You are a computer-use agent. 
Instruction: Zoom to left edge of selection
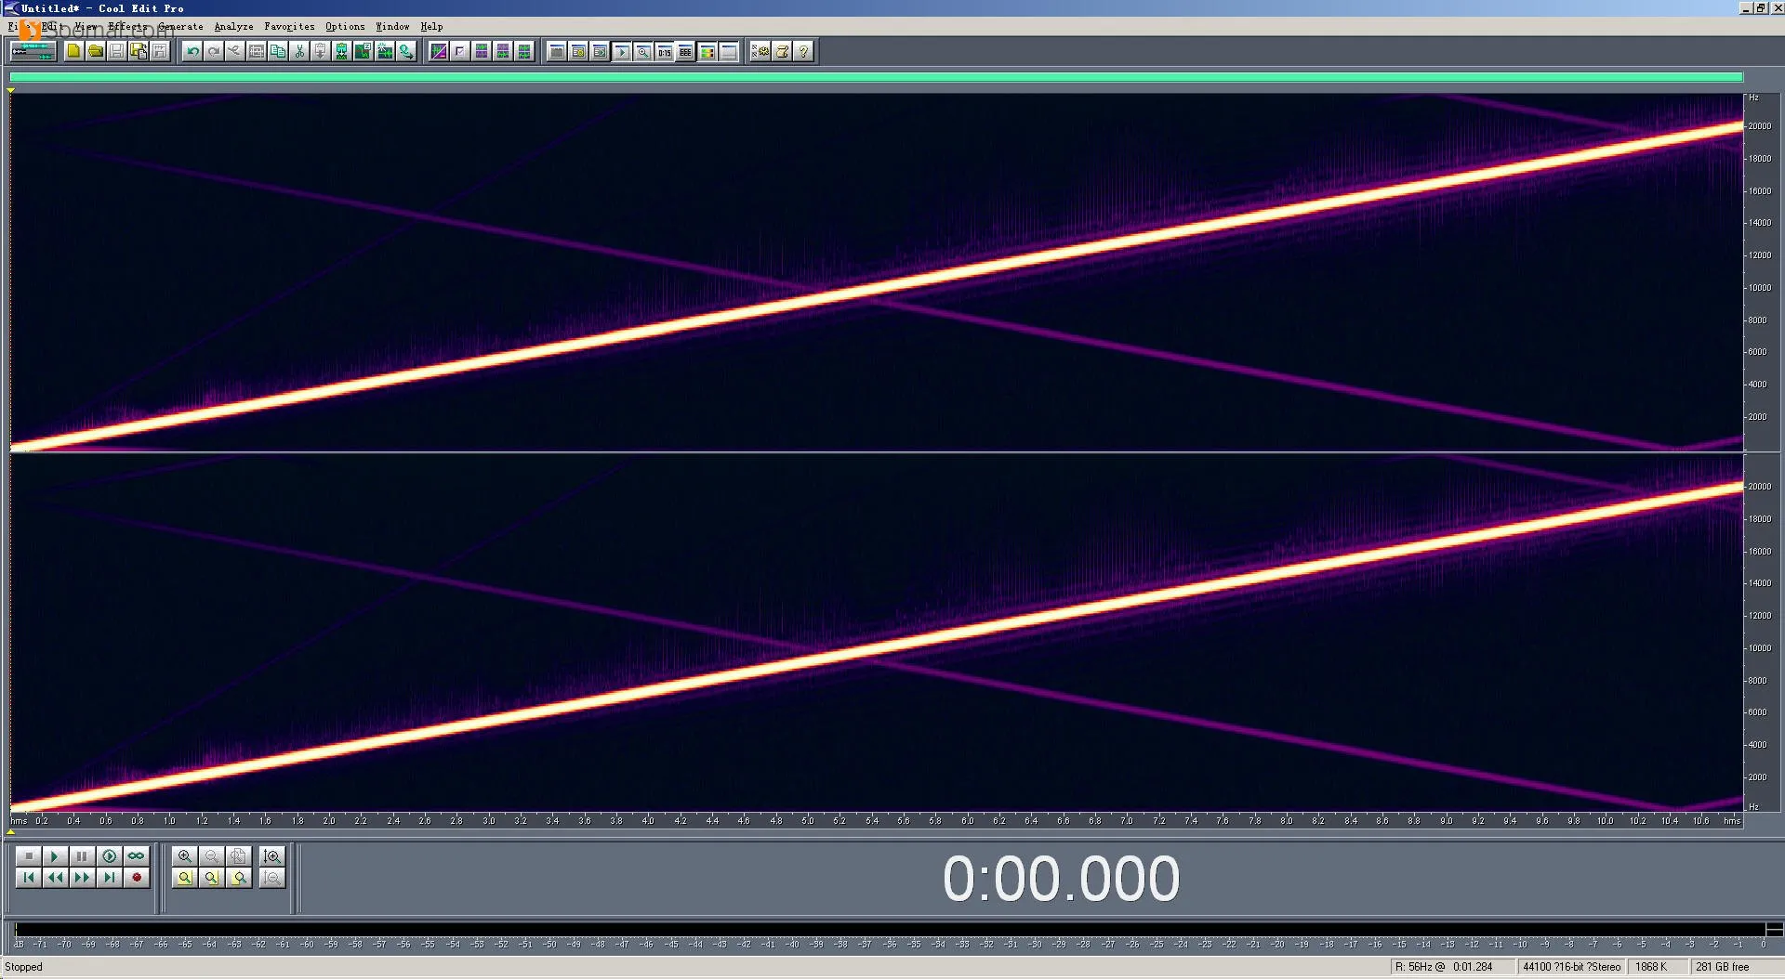click(x=212, y=878)
